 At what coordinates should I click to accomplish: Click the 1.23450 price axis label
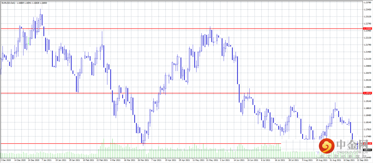(x=368, y=10)
